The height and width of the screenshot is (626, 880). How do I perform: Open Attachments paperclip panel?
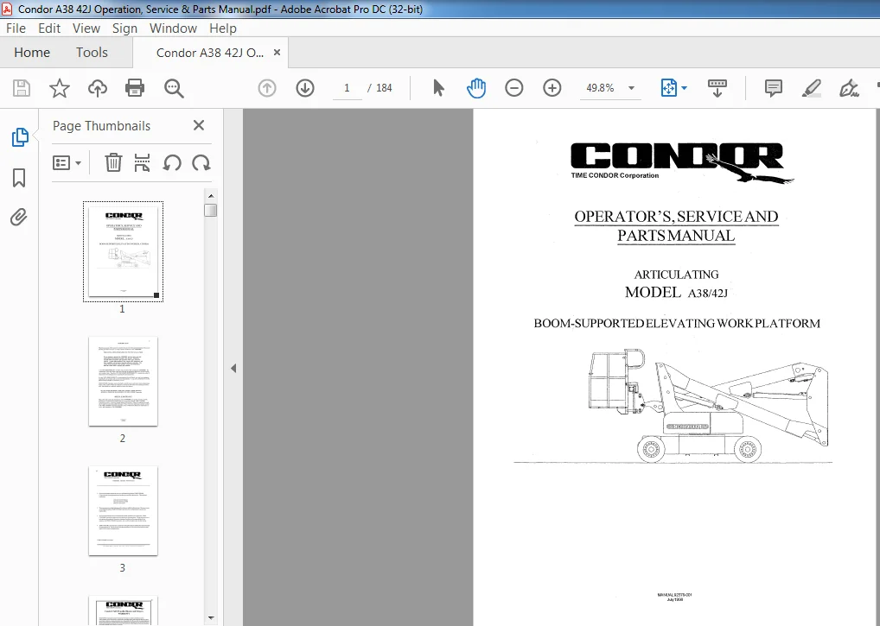pos(18,218)
